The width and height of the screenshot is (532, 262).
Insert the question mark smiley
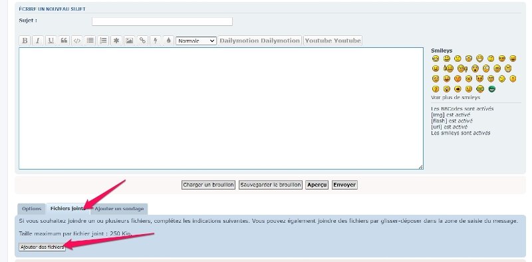click(x=436, y=89)
